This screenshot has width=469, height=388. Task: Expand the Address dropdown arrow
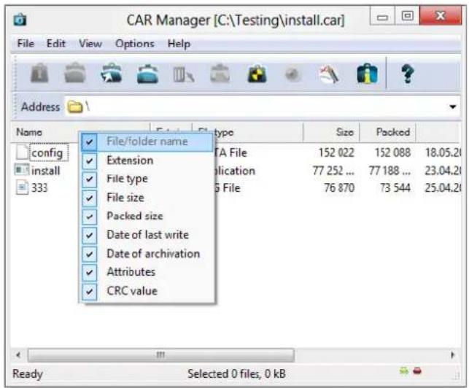click(452, 106)
